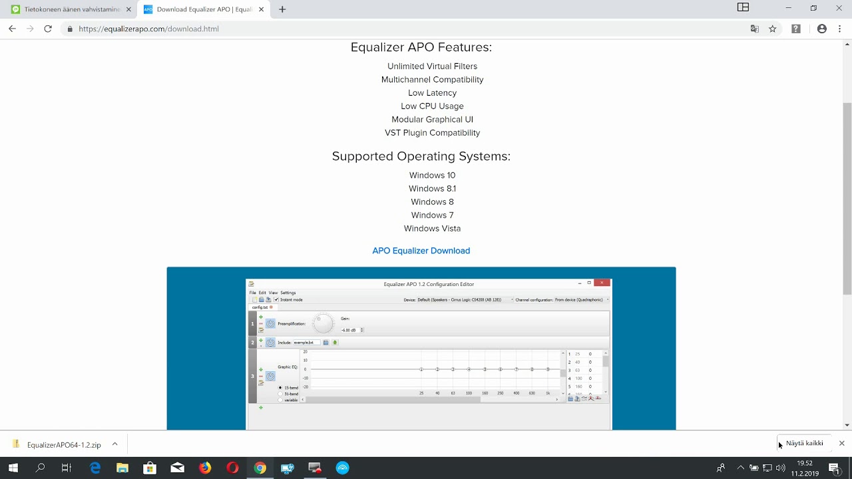Close the Download Equalizer APO tab
This screenshot has width=852, height=479.
(261, 9)
